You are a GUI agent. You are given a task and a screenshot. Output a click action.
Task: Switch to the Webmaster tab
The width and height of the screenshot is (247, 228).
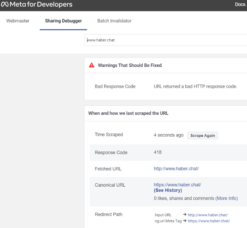tap(18, 21)
